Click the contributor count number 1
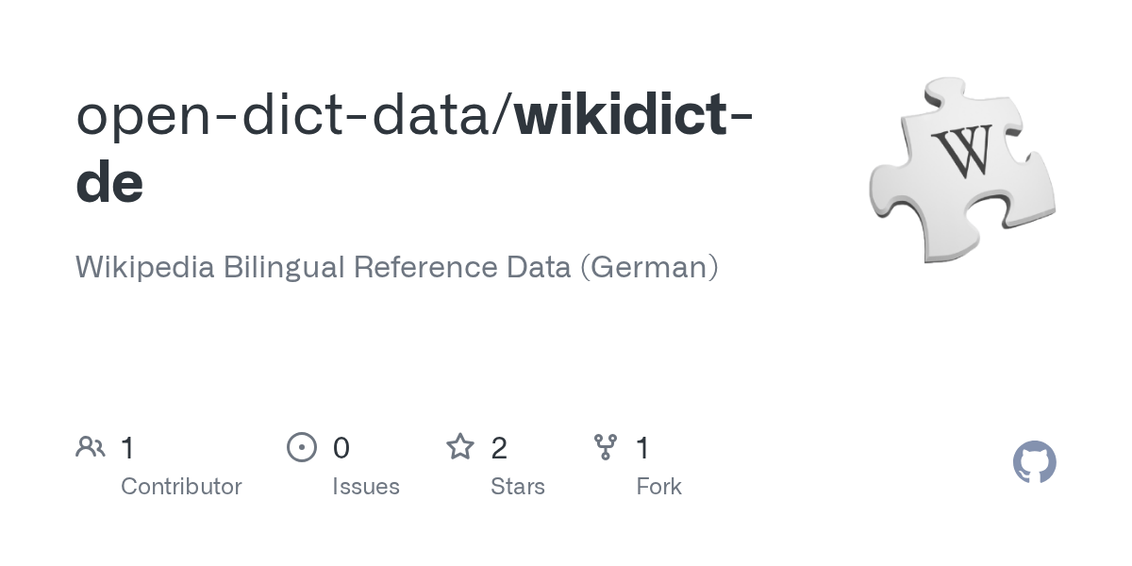1132x566 pixels. pos(128,448)
